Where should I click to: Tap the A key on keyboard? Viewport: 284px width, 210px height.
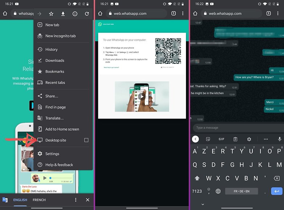[195, 151]
